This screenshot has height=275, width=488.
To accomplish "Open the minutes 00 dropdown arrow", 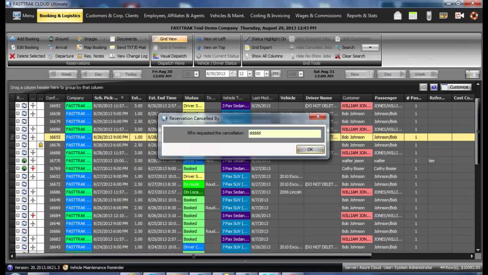I will tap(266, 74).
